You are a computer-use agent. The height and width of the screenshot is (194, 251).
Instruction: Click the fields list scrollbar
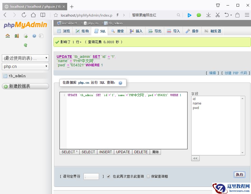point(243,125)
